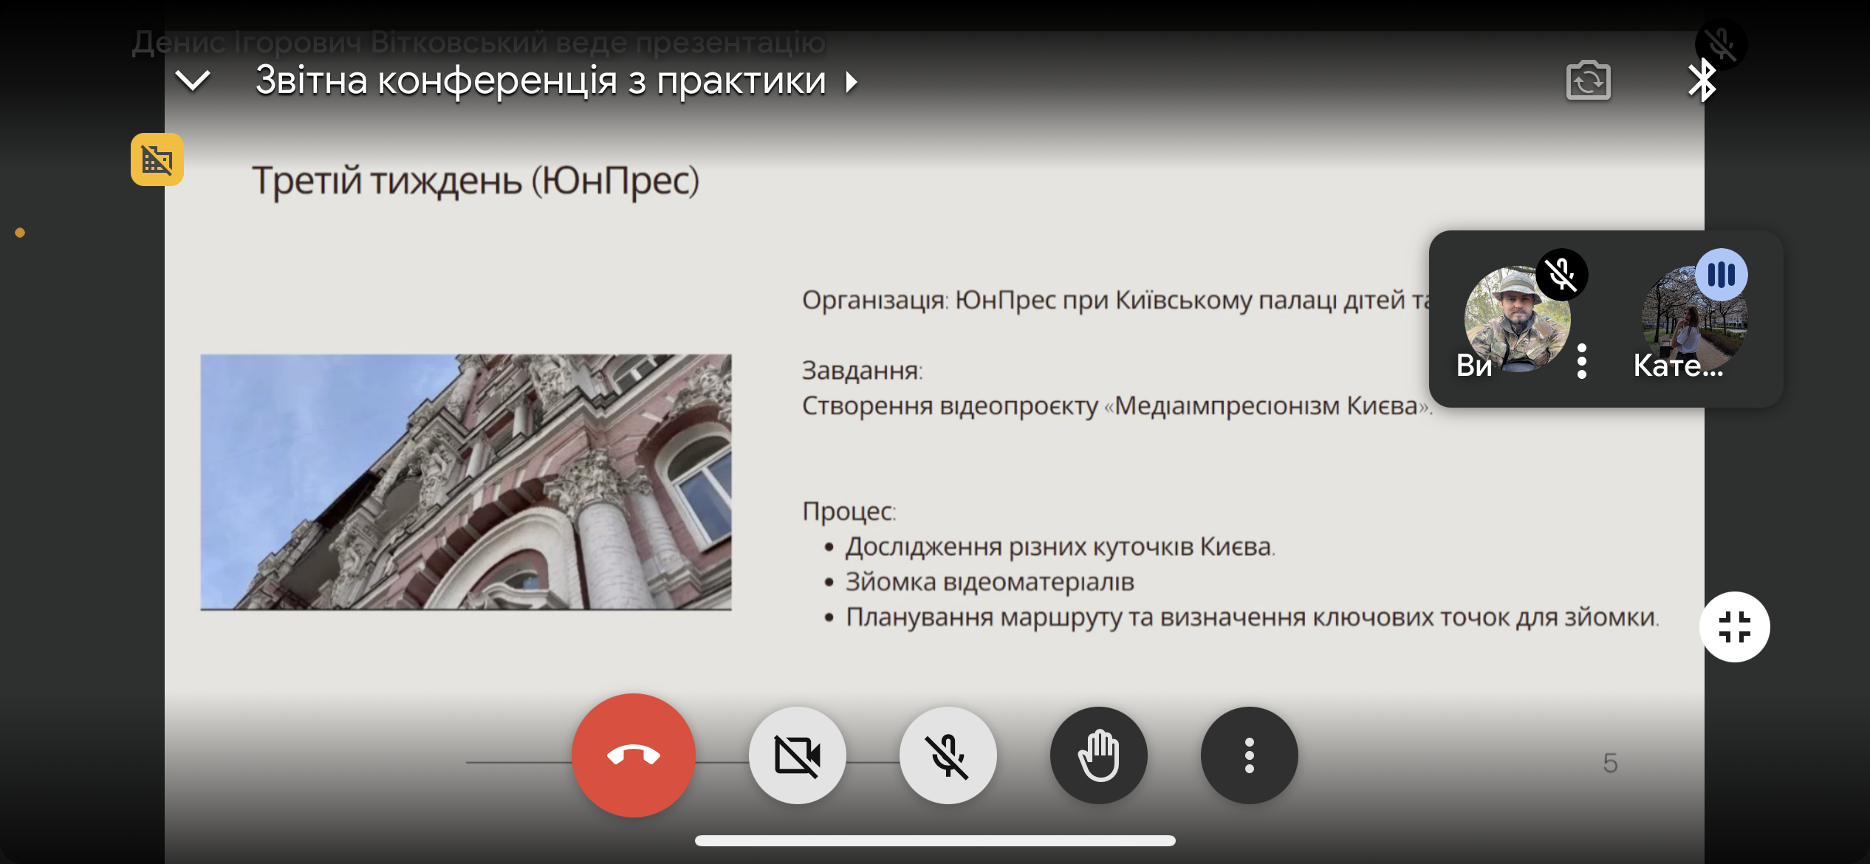Tap the home gesture bar at bottom
The image size is (1870, 864).
click(x=935, y=840)
